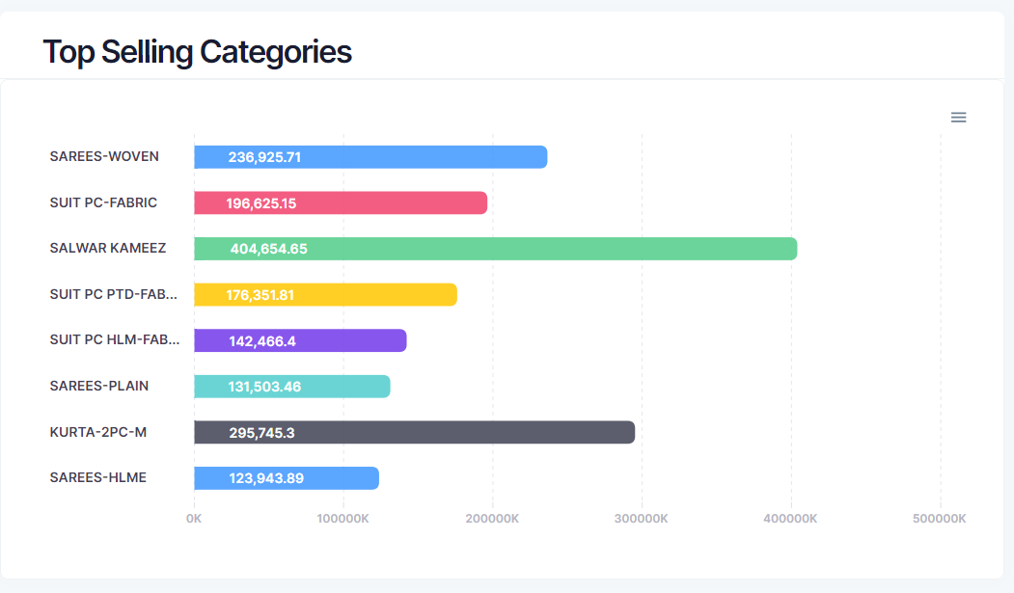Screen dimensions: 1014x593
Task: Click the dark gray KURTA-2PC-M bar
Action: pyautogui.click(x=414, y=432)
